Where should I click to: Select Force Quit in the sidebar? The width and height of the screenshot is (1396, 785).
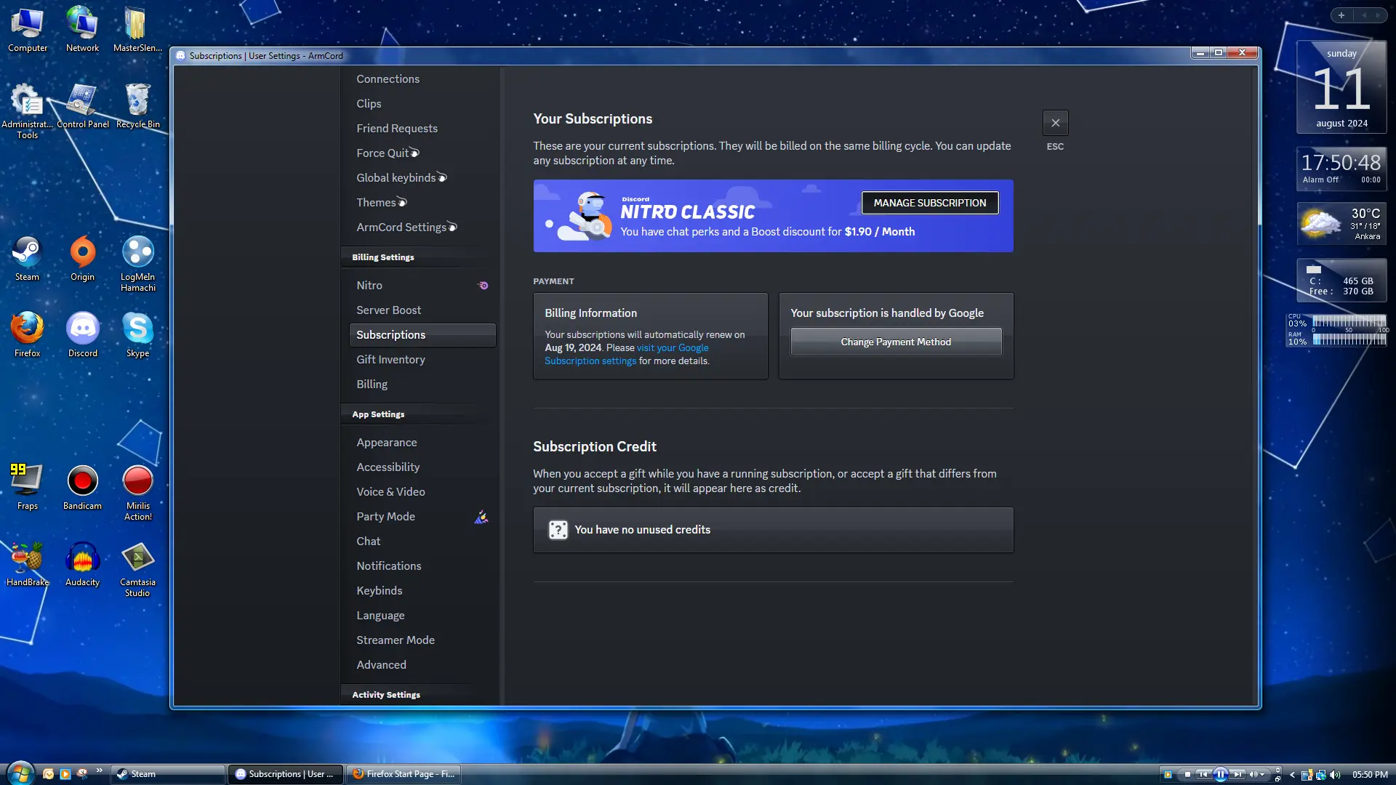[x=388, y=153]
